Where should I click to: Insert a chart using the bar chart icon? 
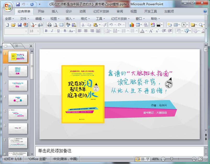tap(132, 25)
